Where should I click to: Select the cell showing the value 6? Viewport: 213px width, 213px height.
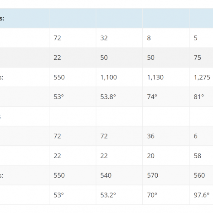pyautogui.click(x=201, y=136)
